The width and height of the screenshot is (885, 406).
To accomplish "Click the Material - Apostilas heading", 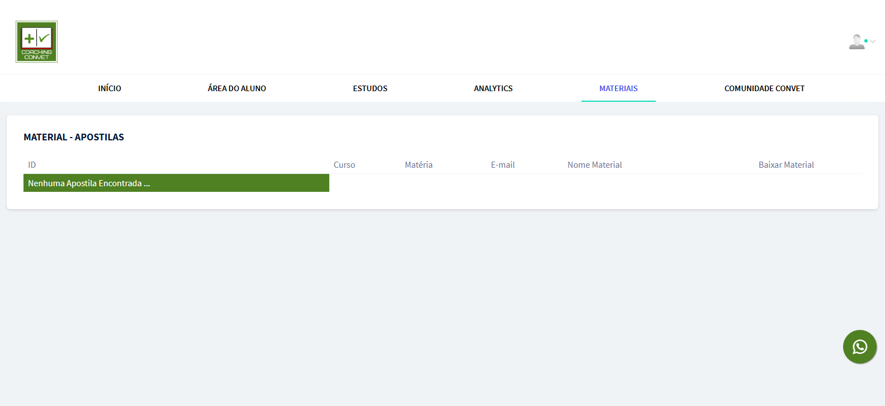I will (74, 137).
